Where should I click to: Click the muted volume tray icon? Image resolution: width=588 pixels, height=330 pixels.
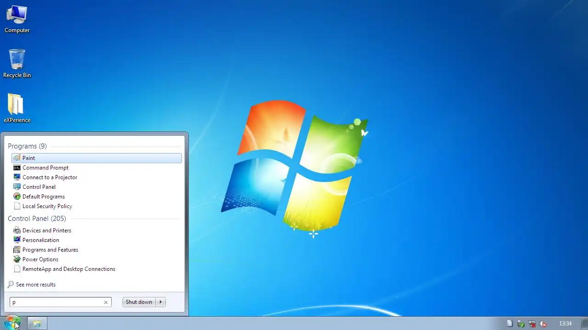543,324
